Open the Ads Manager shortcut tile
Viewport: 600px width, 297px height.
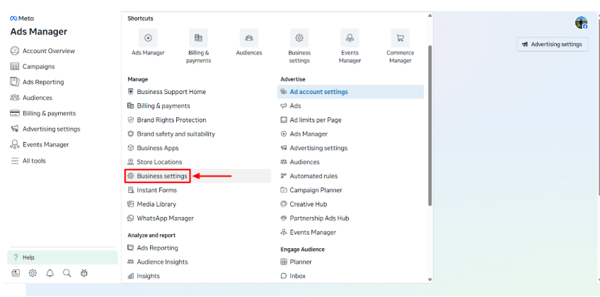point(148,38)
